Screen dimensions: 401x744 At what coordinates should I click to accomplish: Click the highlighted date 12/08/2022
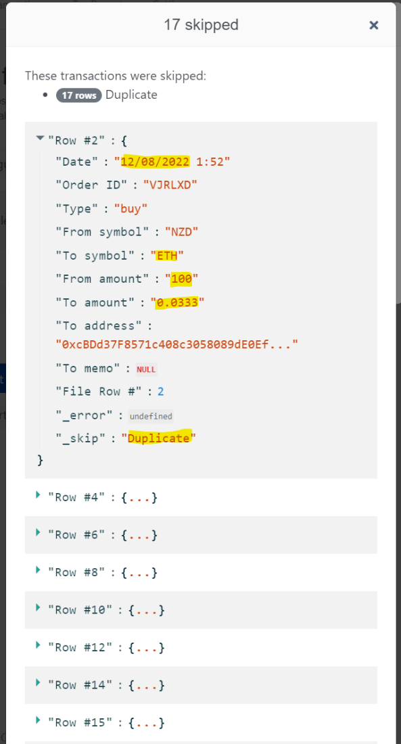point(156,162)
